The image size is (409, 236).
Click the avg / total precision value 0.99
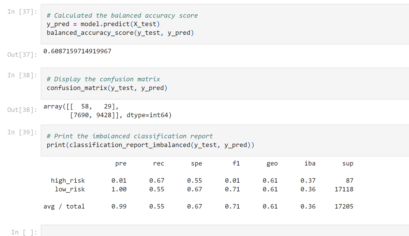point(119,206)
